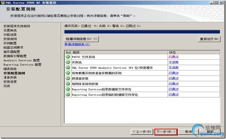Screen dimensions: 226x139
Task: Open 已通过 link for 相同体系结构安装
Action: (x=173, y=84)
